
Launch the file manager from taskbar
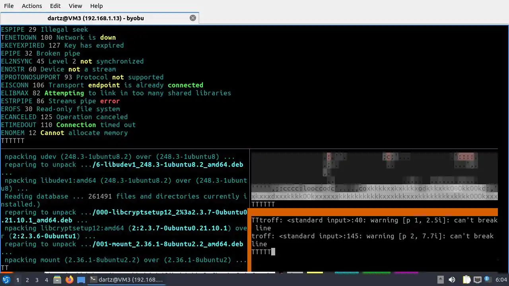tap(57, 280)
